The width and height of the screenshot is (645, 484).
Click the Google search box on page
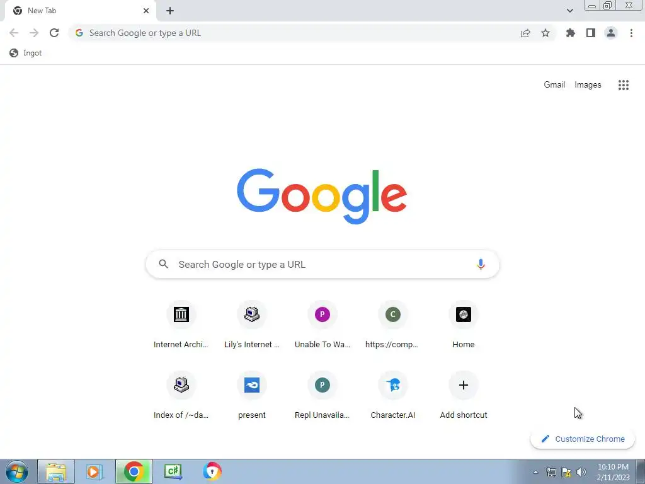[x=322, y=264]
